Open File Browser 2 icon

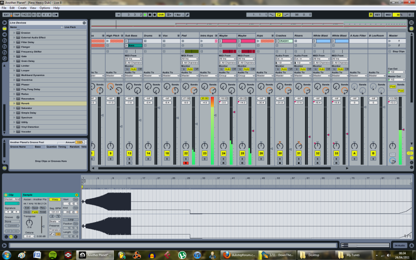pos(5,46)
